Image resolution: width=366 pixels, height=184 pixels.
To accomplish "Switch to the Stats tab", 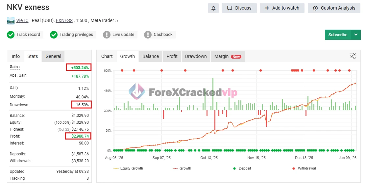I will tap(33, 56).
